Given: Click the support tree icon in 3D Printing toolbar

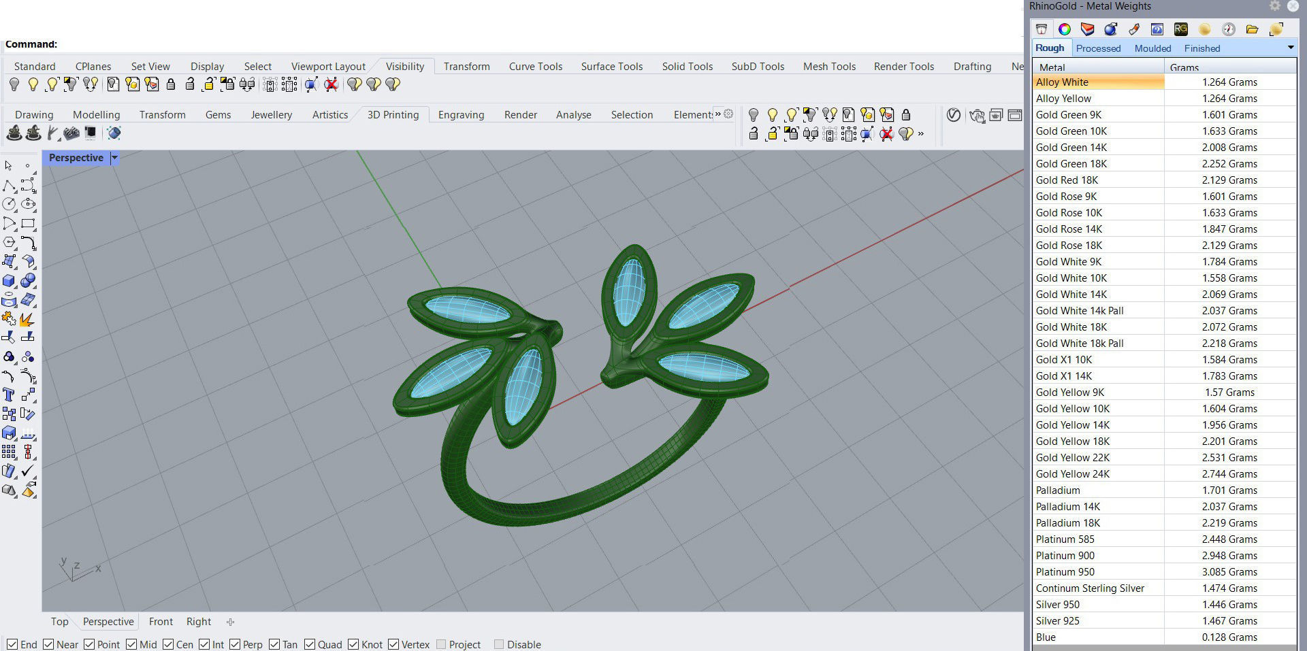Looking at the screenshot, I should [x=52, y=133].
